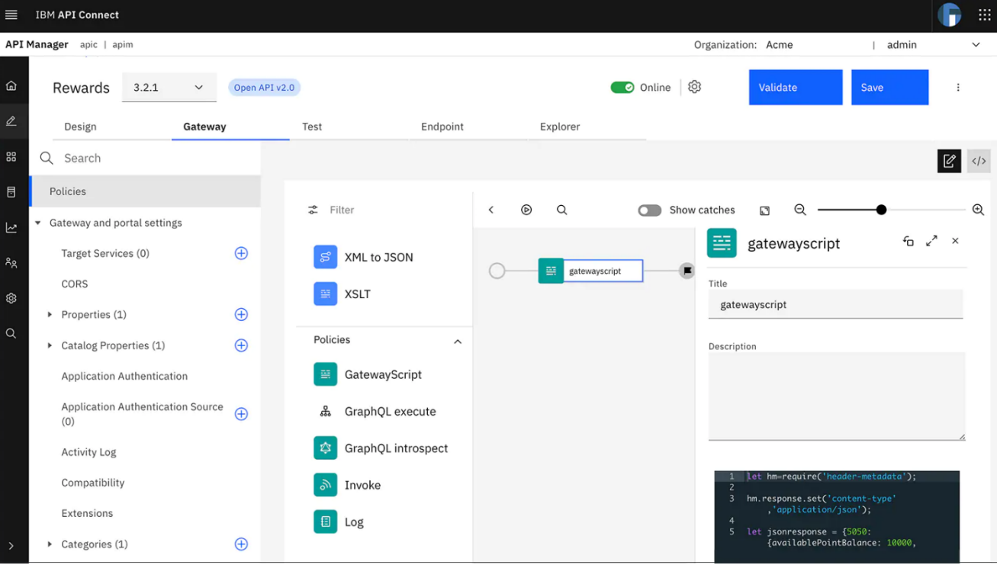Image resolution: width=997 pixels, height=565 pixels.
Task: Open the app switcher grid icon
Action: 984,14
